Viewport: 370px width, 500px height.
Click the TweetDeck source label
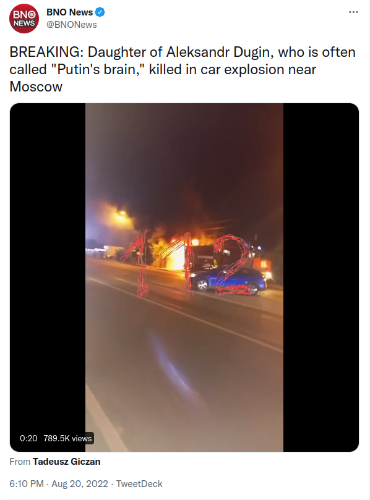point(139,484)
